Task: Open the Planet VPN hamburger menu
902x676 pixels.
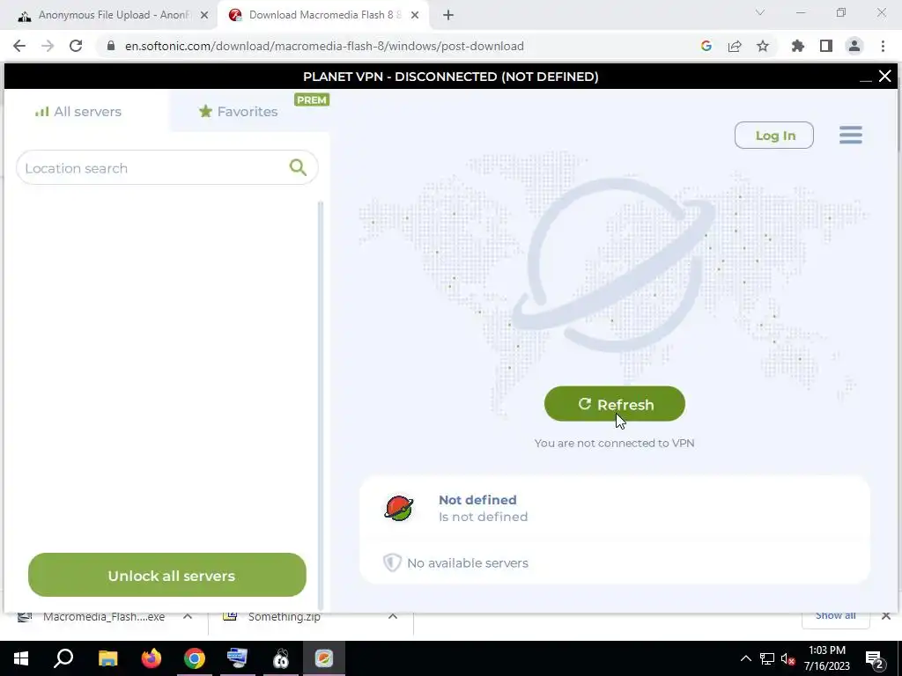Action: (850, 135)
